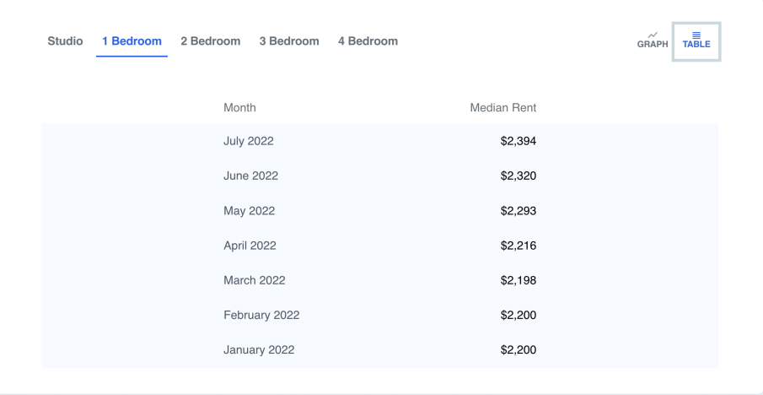Select the $2,216 rent amount
Image resolution: width=763 pixels, height=395 pixels.
(518, 246)
